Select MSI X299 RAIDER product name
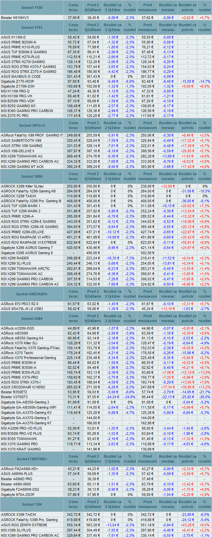Image resolution: width=212 pixels, height=538 pixels. [x=15, y=258]
